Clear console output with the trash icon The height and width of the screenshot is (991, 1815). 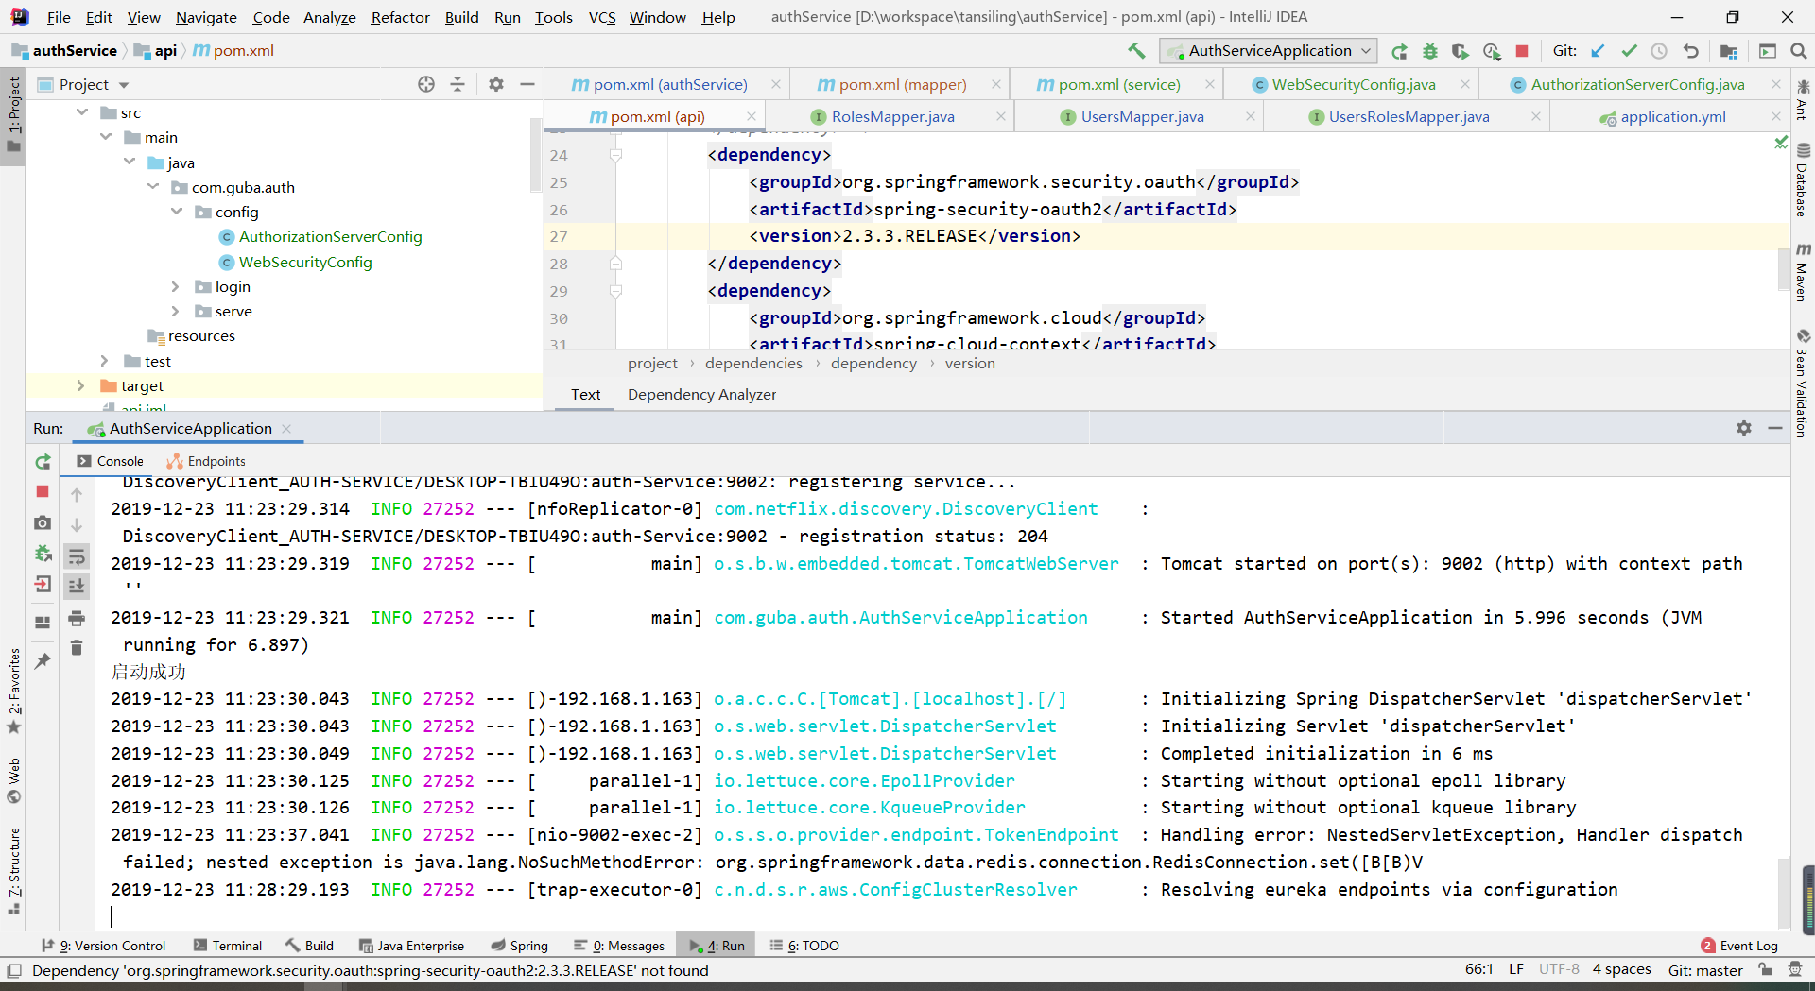(77, 647)
